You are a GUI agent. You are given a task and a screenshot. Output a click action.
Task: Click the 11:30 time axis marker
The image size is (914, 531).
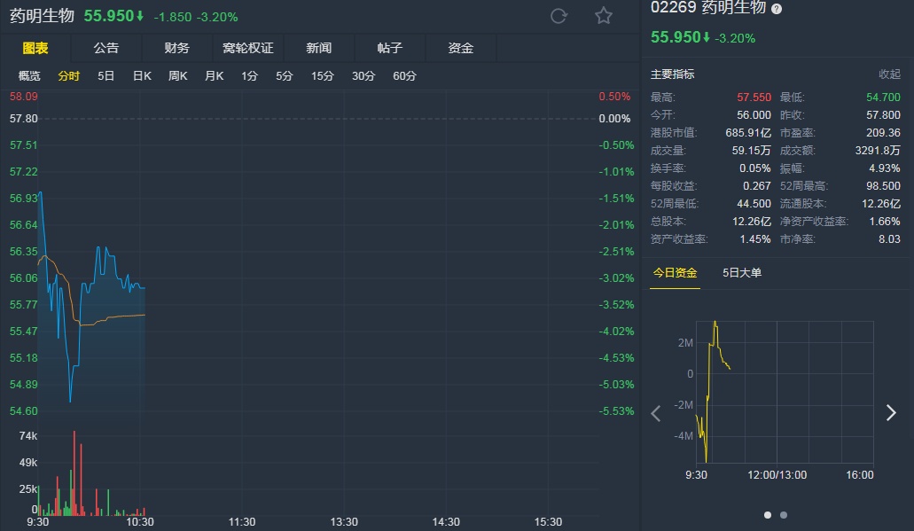(x=242, y=522)
